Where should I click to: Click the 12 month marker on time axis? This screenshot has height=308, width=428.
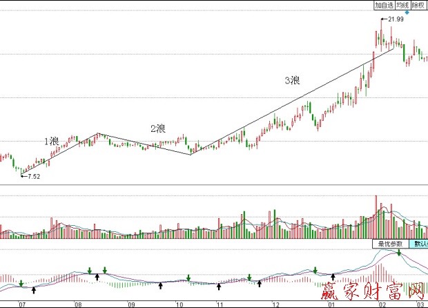point(275,304)
